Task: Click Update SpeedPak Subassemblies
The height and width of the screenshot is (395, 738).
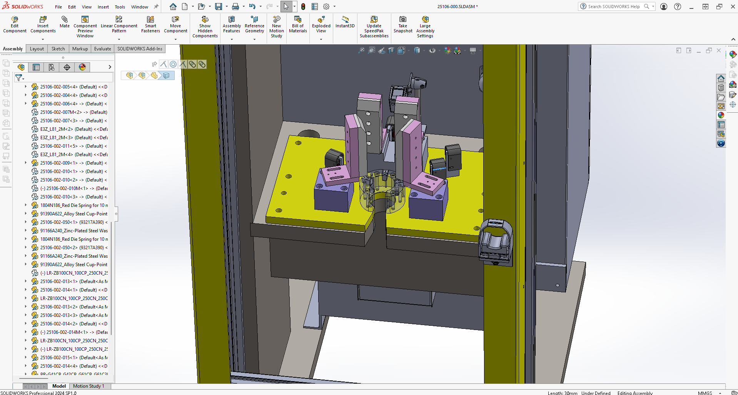Action: [x=374, y=27]
